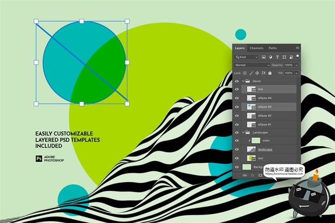
Task: Click the lock position move icon
Action: (x=257, y=73)
